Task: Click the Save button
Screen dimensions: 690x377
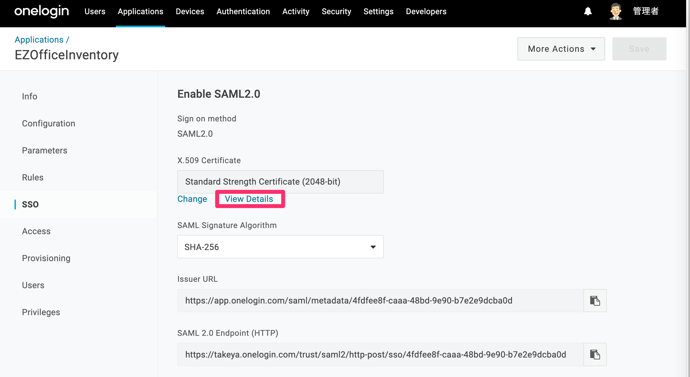Action: click(x=639, y=49)
